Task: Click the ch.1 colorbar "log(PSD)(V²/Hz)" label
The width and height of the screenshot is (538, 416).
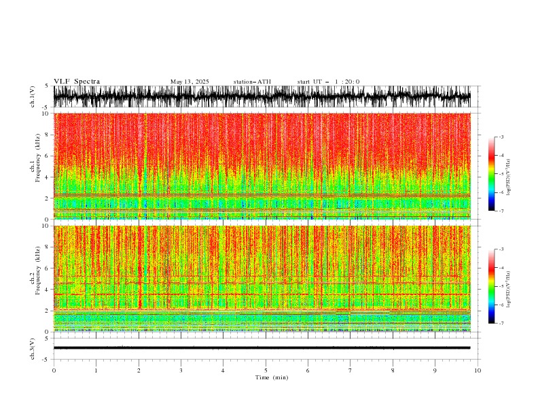Action: (509, 177)
